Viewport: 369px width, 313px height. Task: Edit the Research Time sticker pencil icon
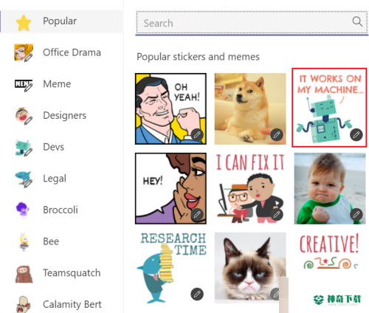pos(197,294)
